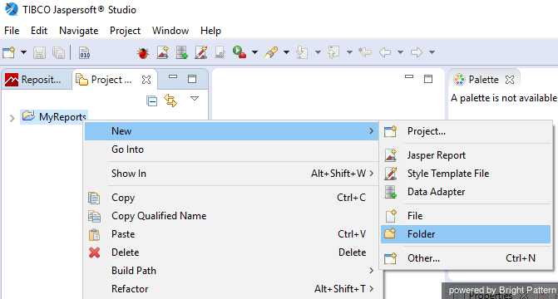558x299 pixels.
Task: Click the Save toolbar icon
Action: tap(39, 52)
